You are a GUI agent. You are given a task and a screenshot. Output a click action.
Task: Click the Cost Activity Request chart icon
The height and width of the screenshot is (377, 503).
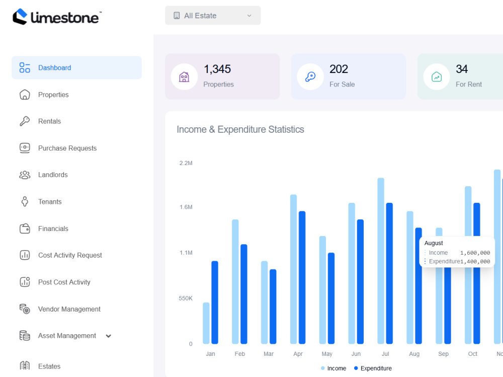point(25,255)
